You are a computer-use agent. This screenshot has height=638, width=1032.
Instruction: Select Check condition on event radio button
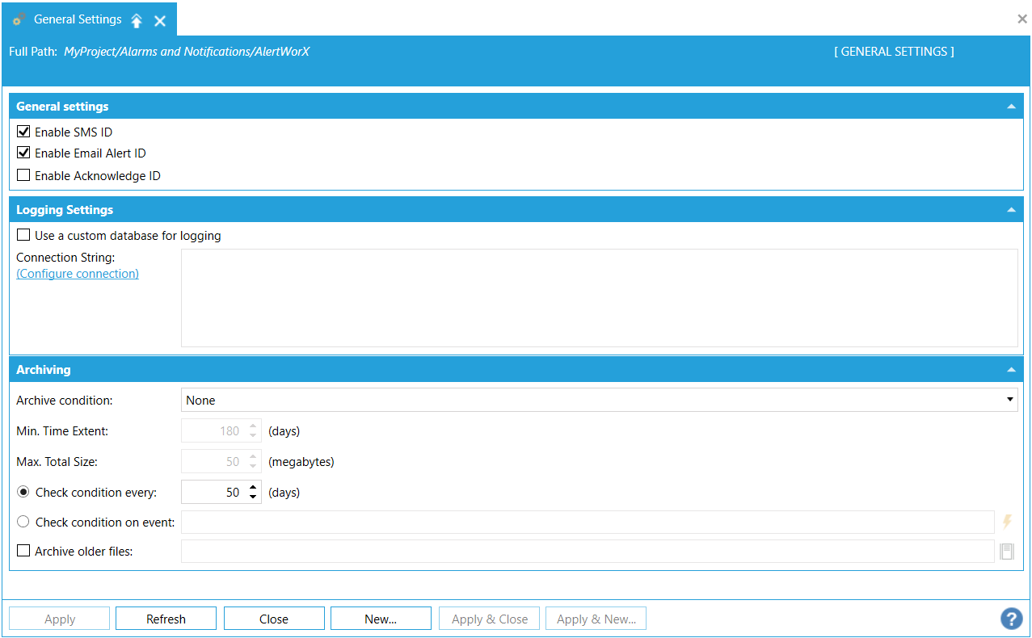(23, 522)
